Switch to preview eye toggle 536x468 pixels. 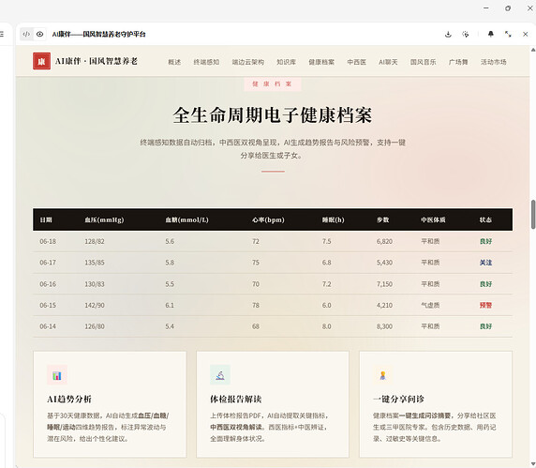point(39,34)
